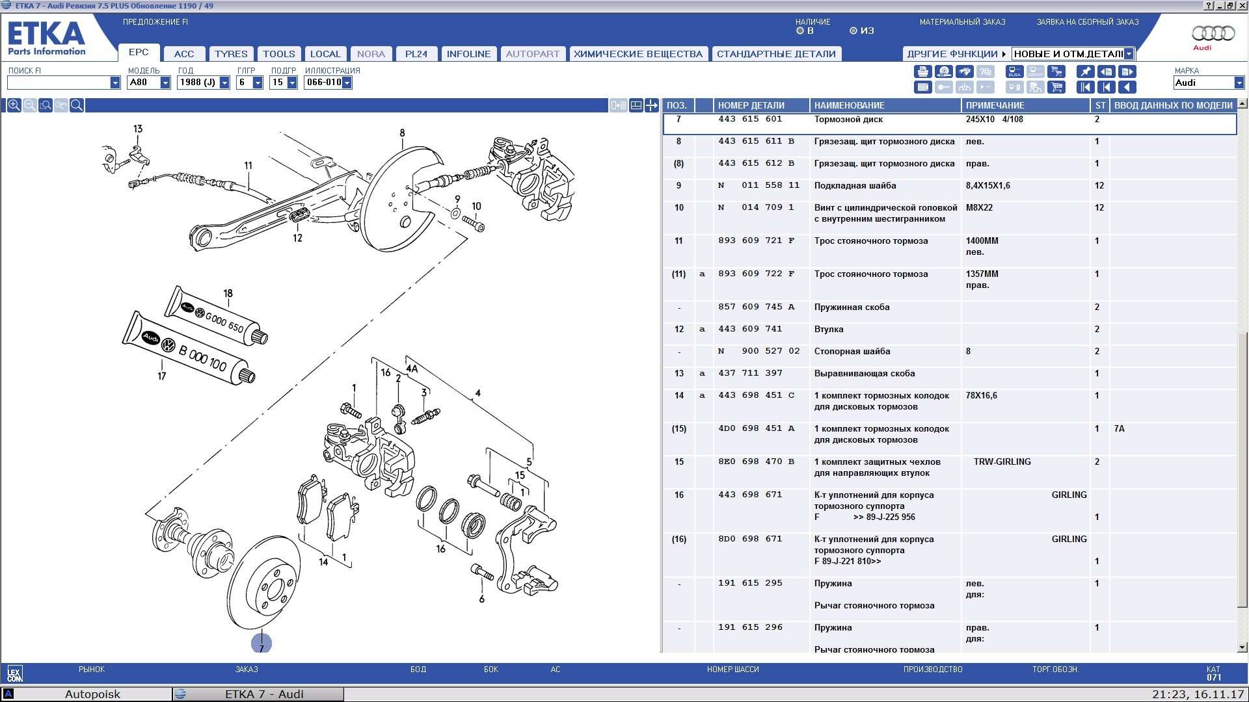Image resolution: width=1249 pixels, height=702 pixels.
Task: Click the area zoom magnifier icon
Action: (45, 105)
